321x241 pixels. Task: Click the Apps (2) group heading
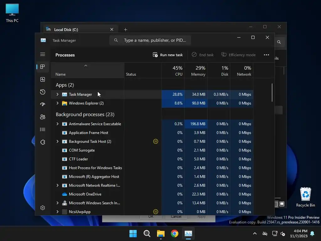coord(65,85)
